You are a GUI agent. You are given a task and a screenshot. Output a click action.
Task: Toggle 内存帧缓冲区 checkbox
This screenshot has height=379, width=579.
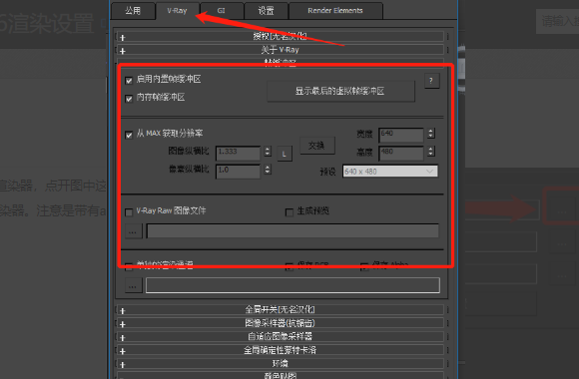tap(129, 99)
